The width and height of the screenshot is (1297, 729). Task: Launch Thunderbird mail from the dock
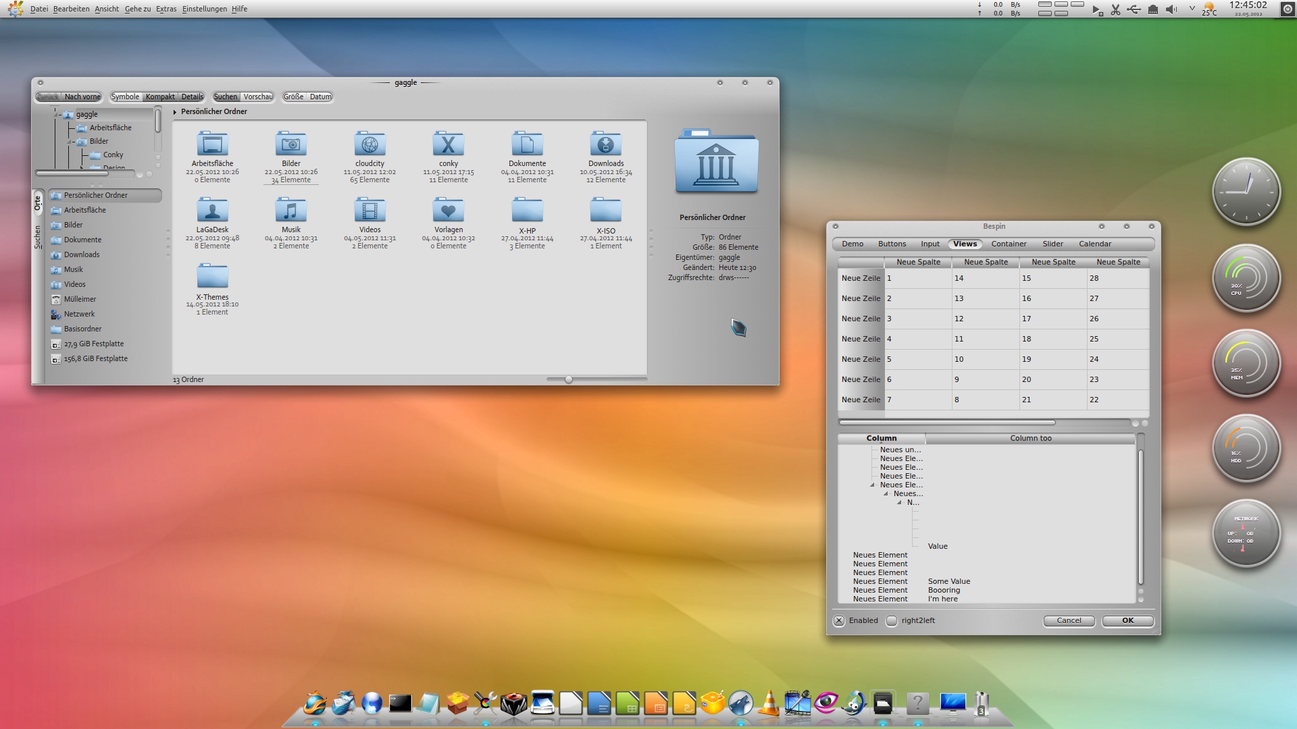[x=343, y=703]
